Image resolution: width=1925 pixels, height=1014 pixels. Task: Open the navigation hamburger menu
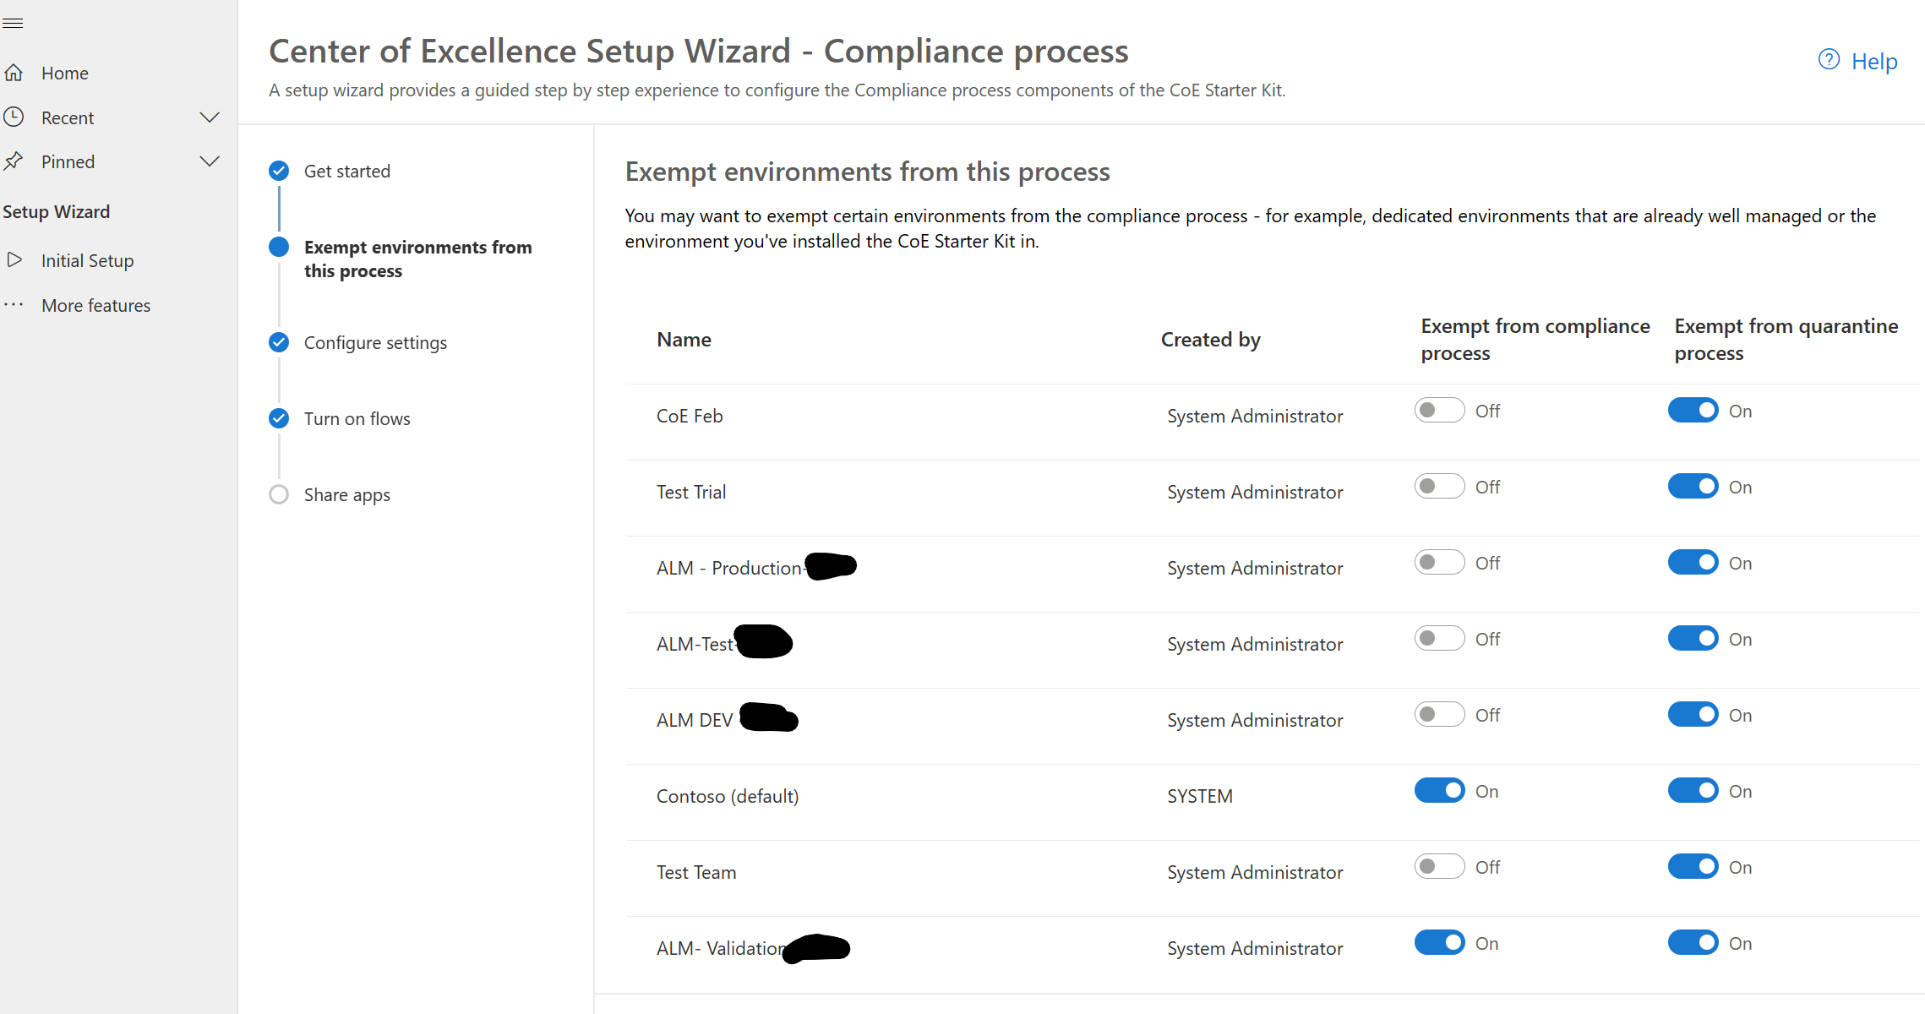pyautogui.click(x=14, y=23)
